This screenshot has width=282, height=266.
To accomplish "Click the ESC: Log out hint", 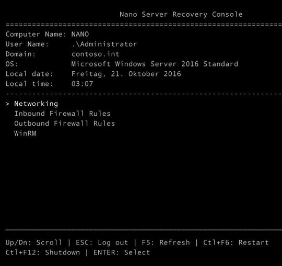I will (102, 243).
